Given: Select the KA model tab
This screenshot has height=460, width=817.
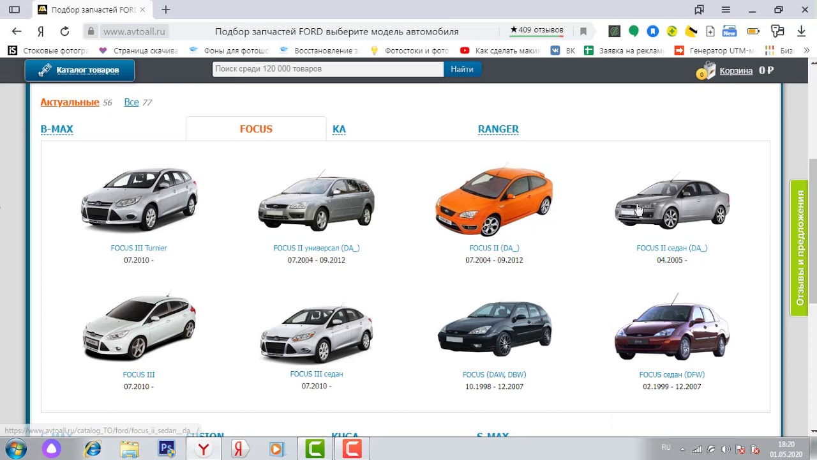Looking at the screenshot, I should coord(339,129).
